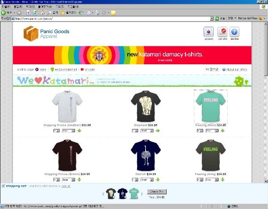Open the Mail envelope toolbar icon
268x209 pixels.
point(89,13)
